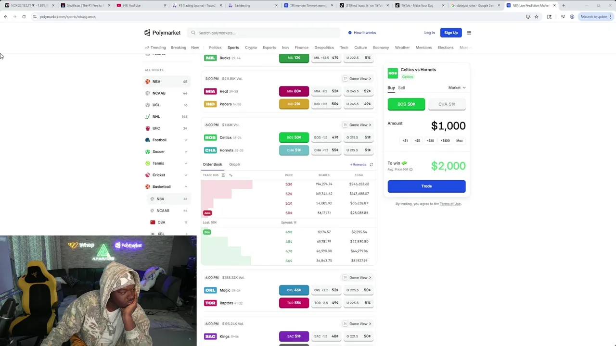Click the CBA league icon
Screen dimensions: 616x346
coord(153,222)
